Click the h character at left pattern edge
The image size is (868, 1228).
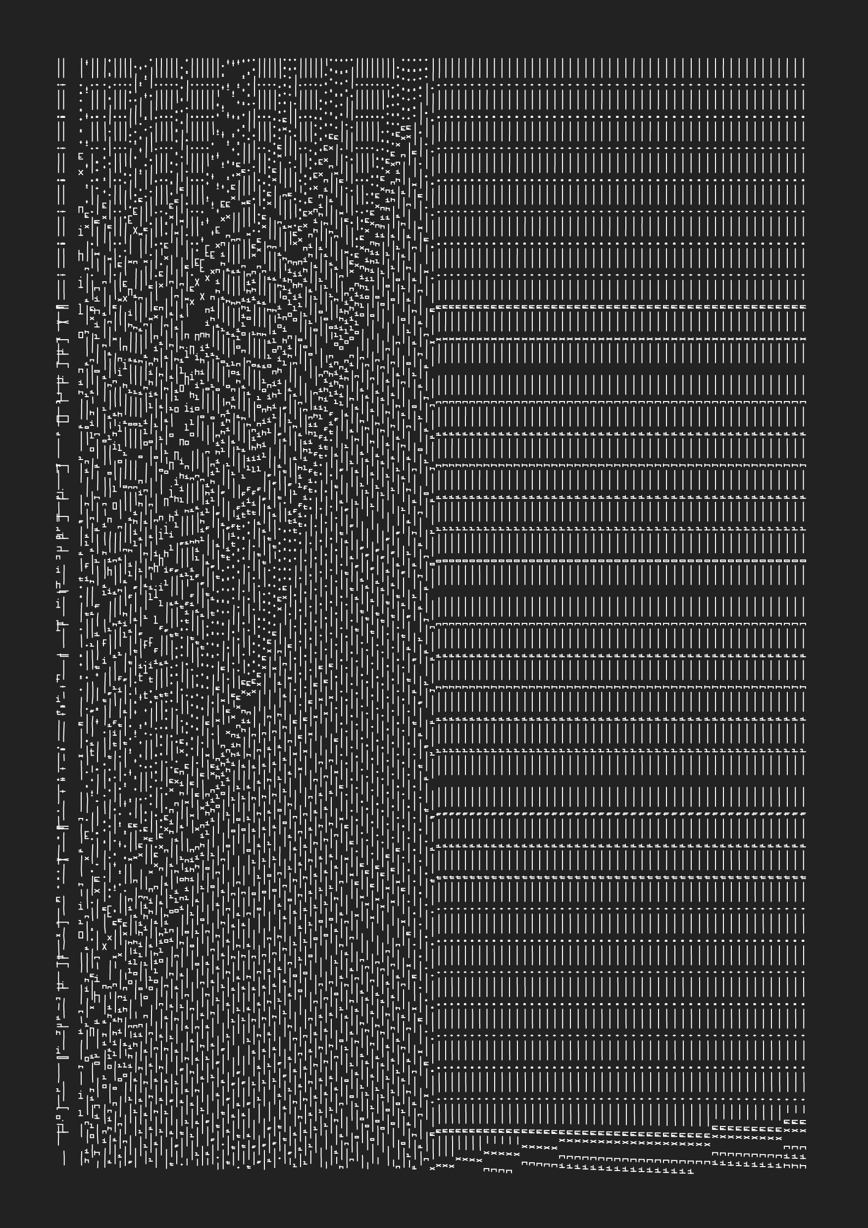81,256
